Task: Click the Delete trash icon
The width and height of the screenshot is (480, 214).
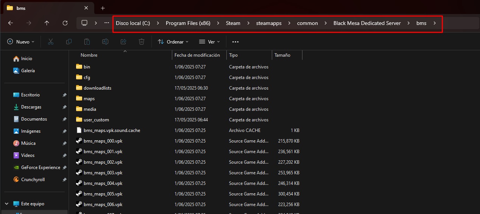Action: pos(142,42)
